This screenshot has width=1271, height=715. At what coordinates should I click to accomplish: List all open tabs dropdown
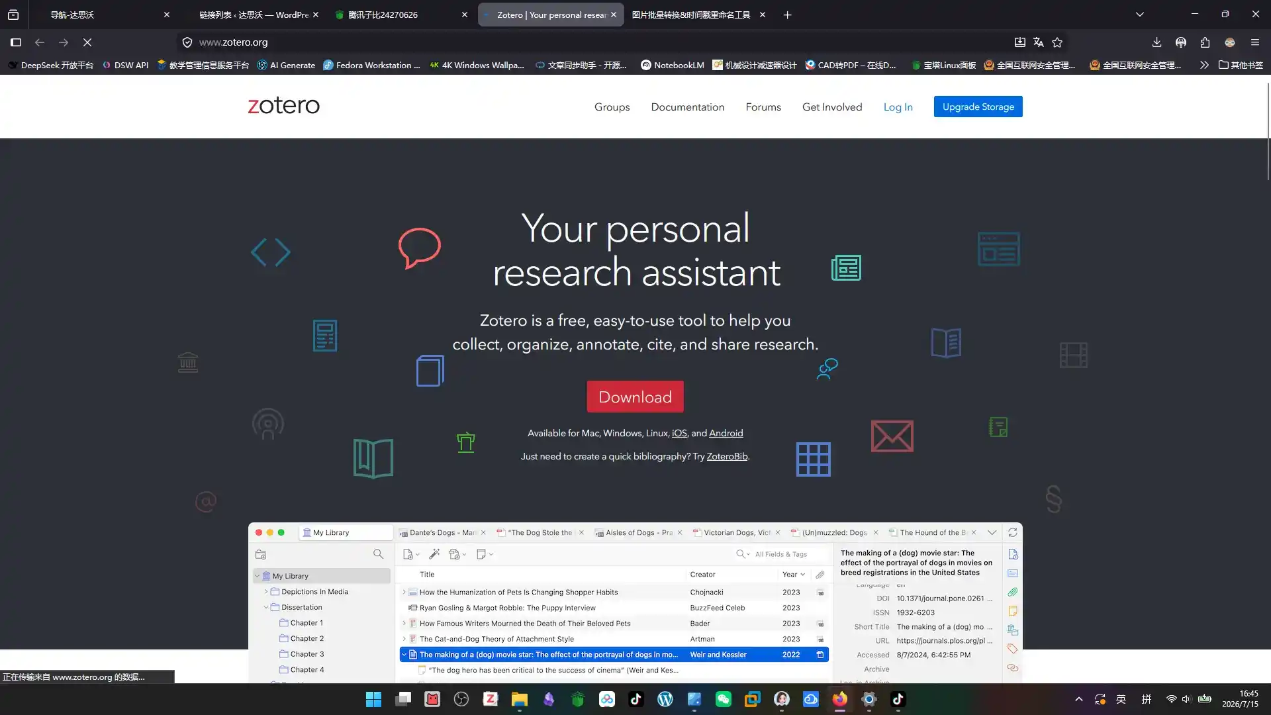pyautogui.click(x=1140, y=15)
